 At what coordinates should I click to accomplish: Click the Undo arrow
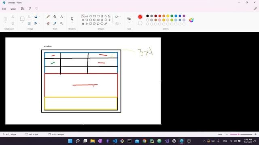[30, 9]
